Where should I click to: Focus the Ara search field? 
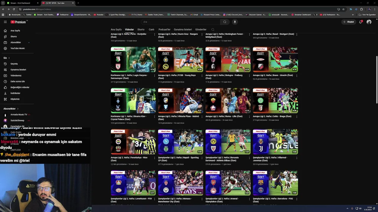click(x=180, y=22)
